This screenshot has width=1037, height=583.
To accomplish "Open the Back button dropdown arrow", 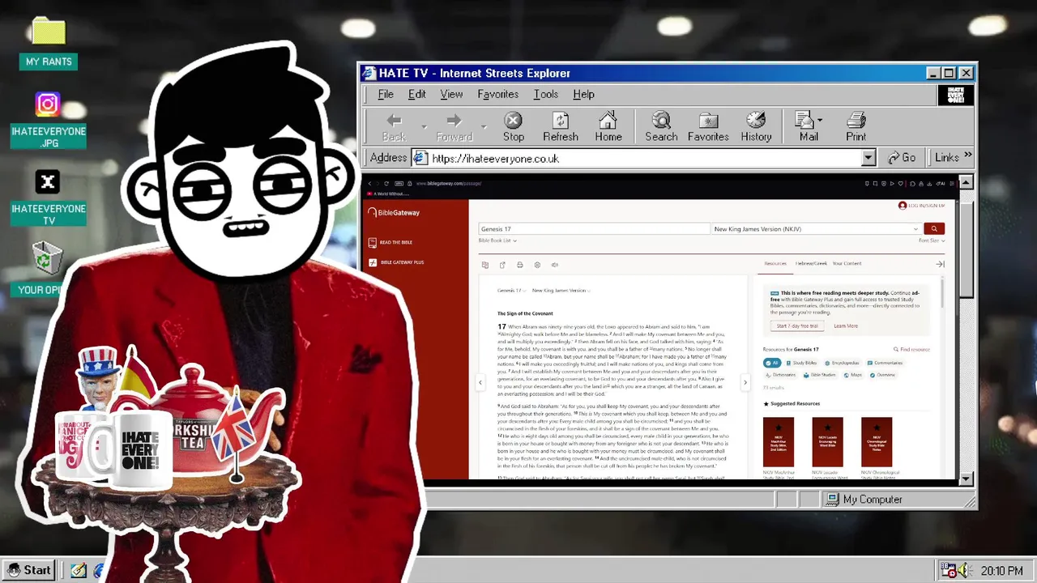I will (x=424, y=127).
